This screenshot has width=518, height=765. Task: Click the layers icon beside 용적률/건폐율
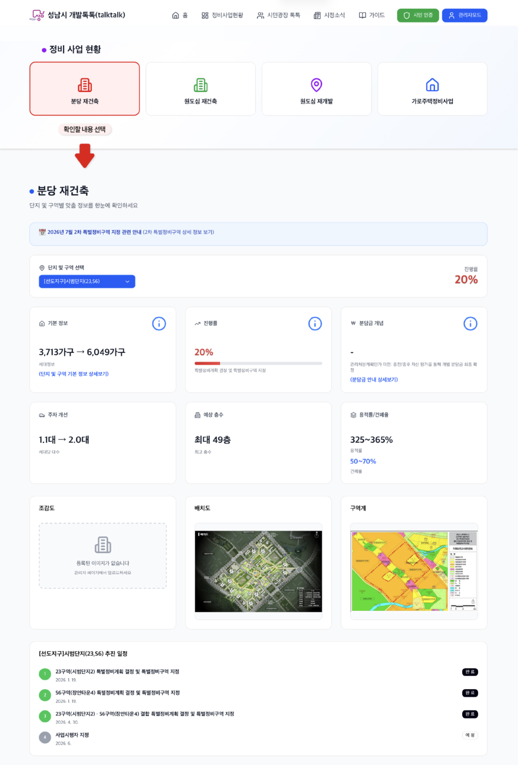(x=353, y=415)
